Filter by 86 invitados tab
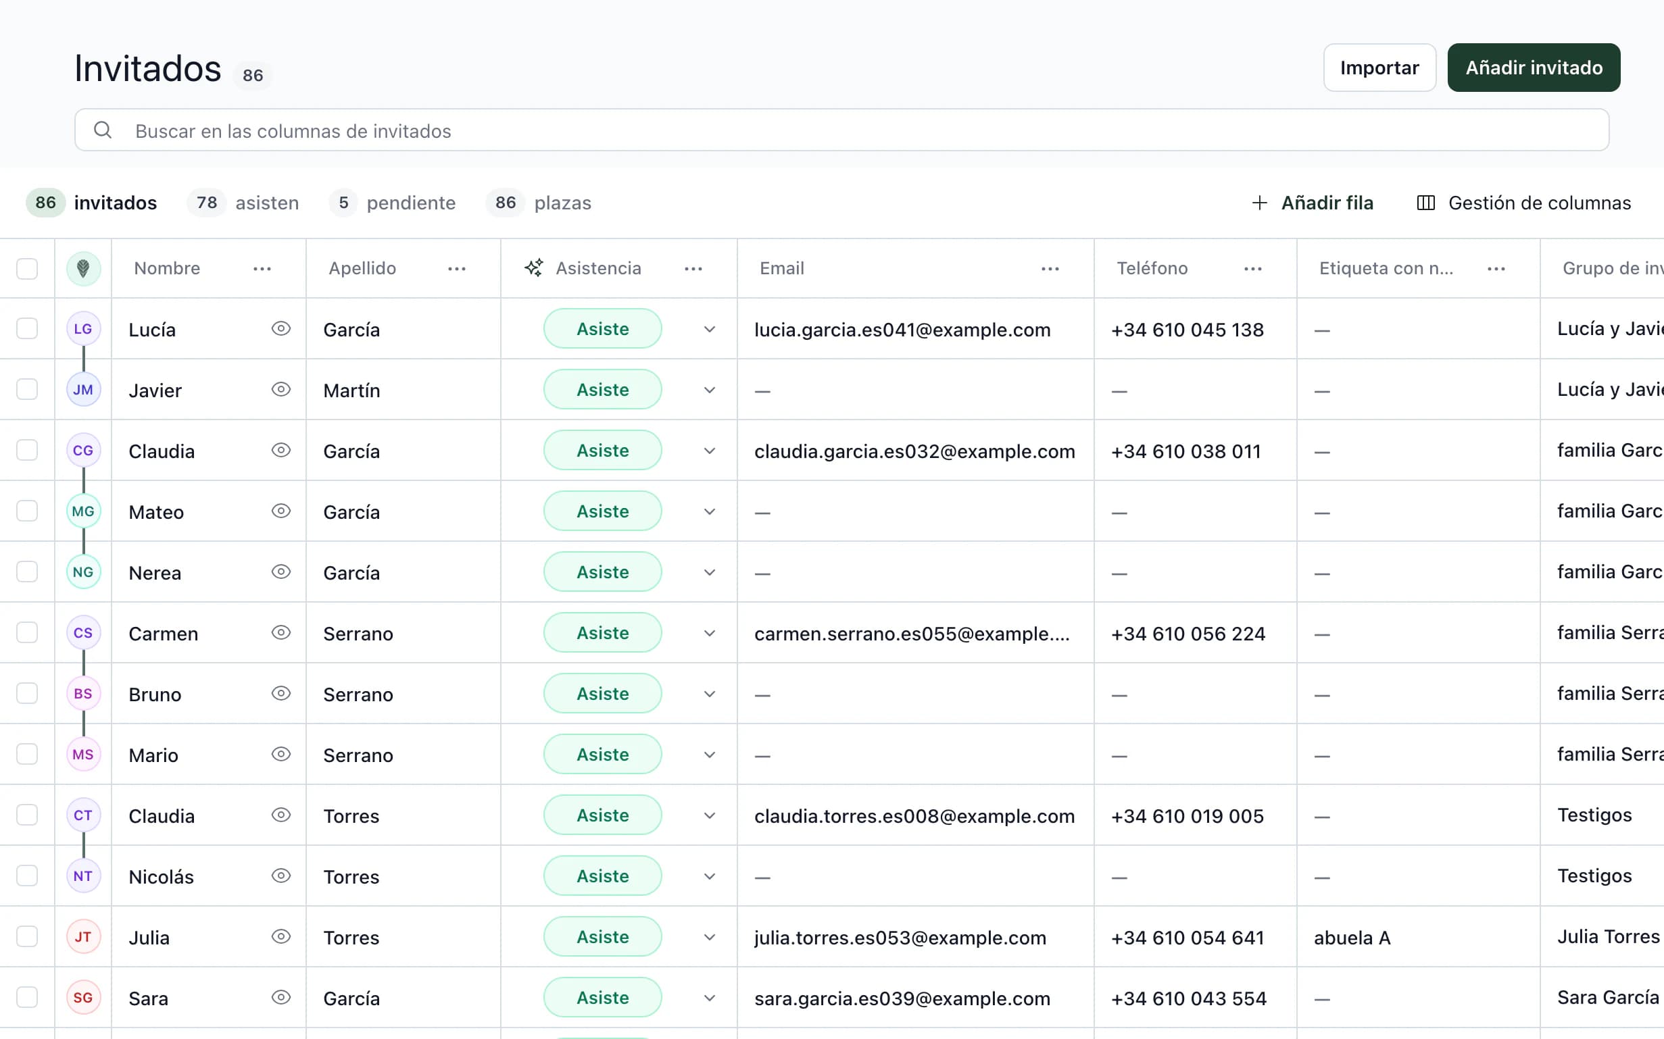Viewport: 1664px width, 1039px height. tap(91, 203)
